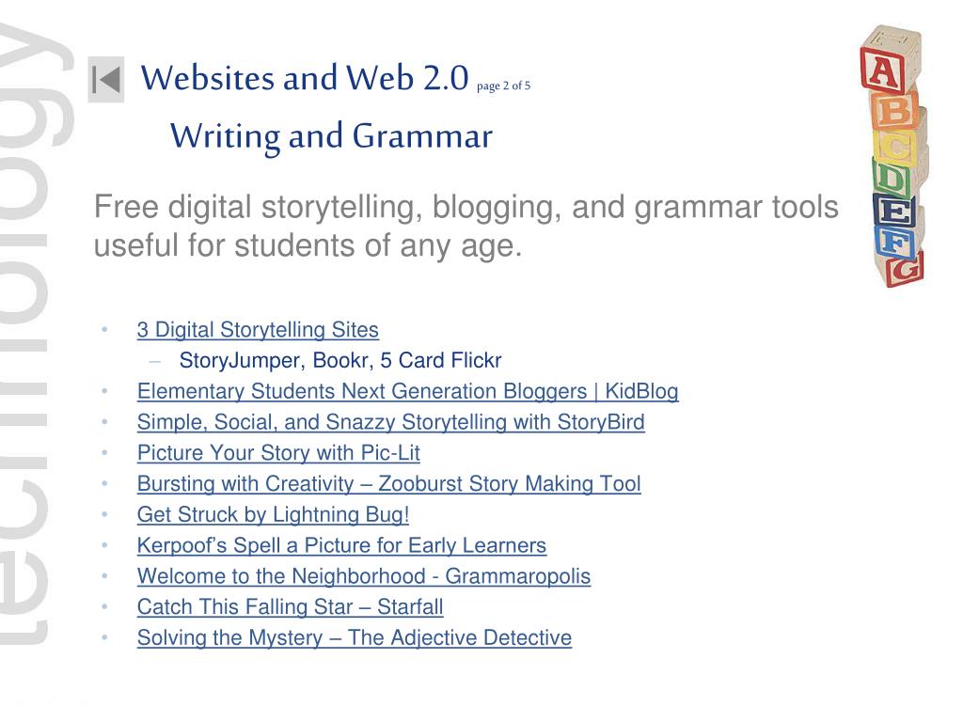
Task: Open Picture Your Story with Pic-Lit
Action: 278,453
